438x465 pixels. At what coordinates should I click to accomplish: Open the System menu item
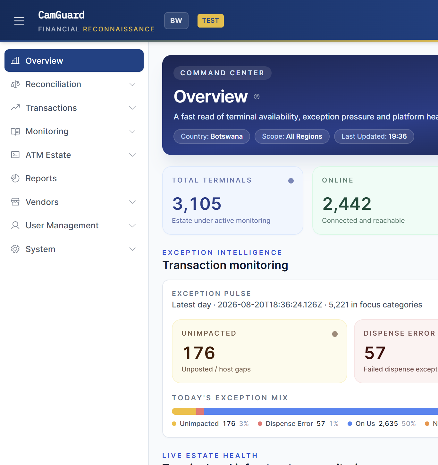(x=74, y=249)
